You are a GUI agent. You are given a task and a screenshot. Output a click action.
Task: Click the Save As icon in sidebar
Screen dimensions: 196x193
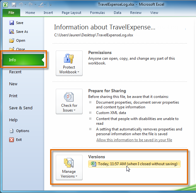pos(12,32)
